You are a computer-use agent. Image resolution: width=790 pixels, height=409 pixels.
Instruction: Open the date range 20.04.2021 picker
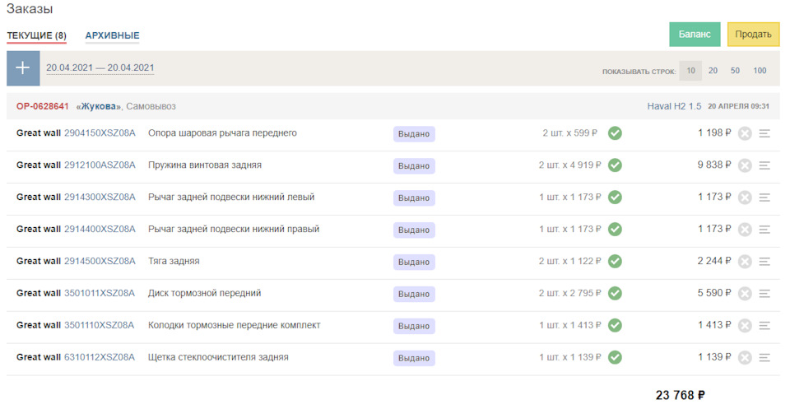point(100,67)
